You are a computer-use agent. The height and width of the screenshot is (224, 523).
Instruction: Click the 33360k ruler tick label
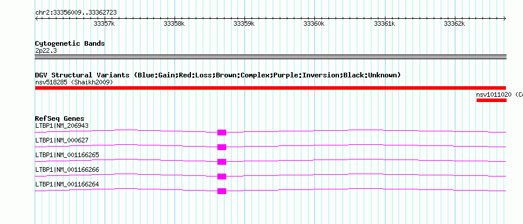(314, 24)
